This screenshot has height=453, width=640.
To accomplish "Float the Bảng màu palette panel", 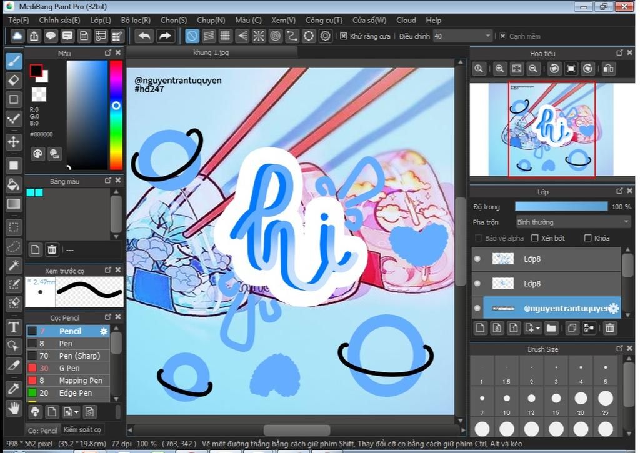I will [107, 181].
